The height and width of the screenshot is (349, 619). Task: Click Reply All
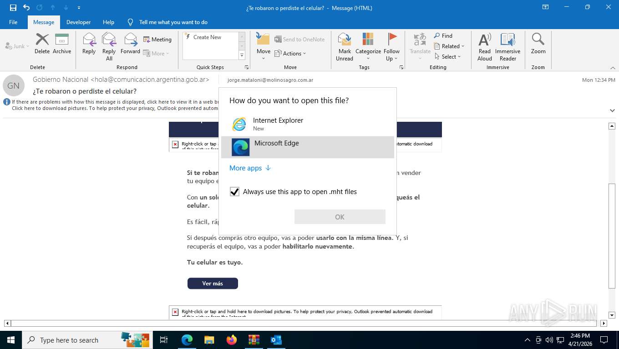click(x=109, y=47)
